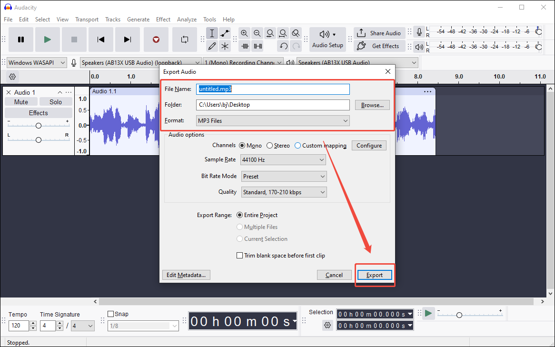555x347 pixels.
Task: Open timeline options gear icon
Action: [x=12, y=77]
